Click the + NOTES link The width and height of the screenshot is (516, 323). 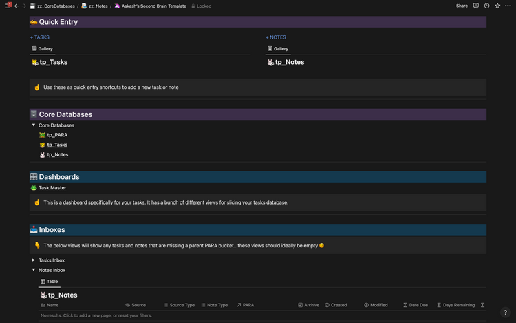276,37
